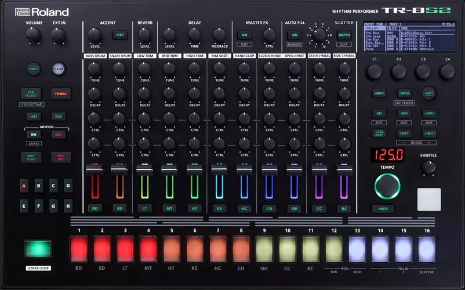465x290 pixels.
Task: Activate the TR-REC button
Action: tap(61, 94)
